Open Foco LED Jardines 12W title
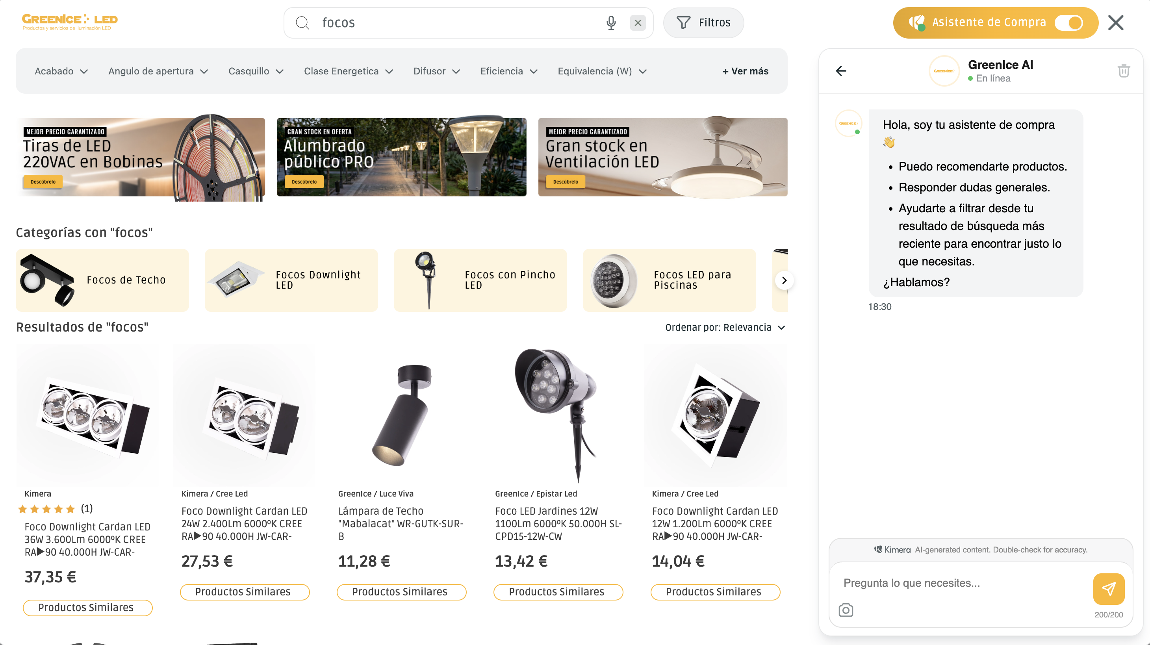 point(558,524)
